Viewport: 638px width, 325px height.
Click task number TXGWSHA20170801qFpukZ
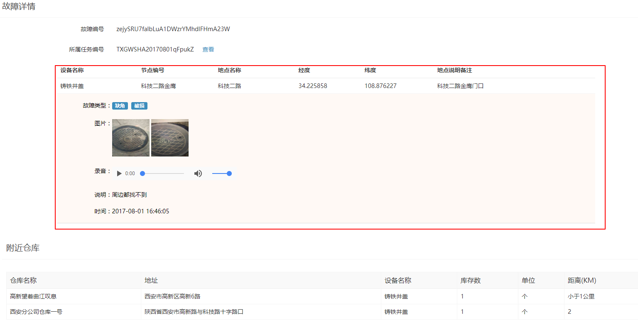[155, 49]
